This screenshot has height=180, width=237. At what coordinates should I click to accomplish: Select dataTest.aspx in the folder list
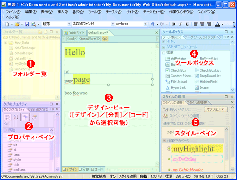click(25, 48)
